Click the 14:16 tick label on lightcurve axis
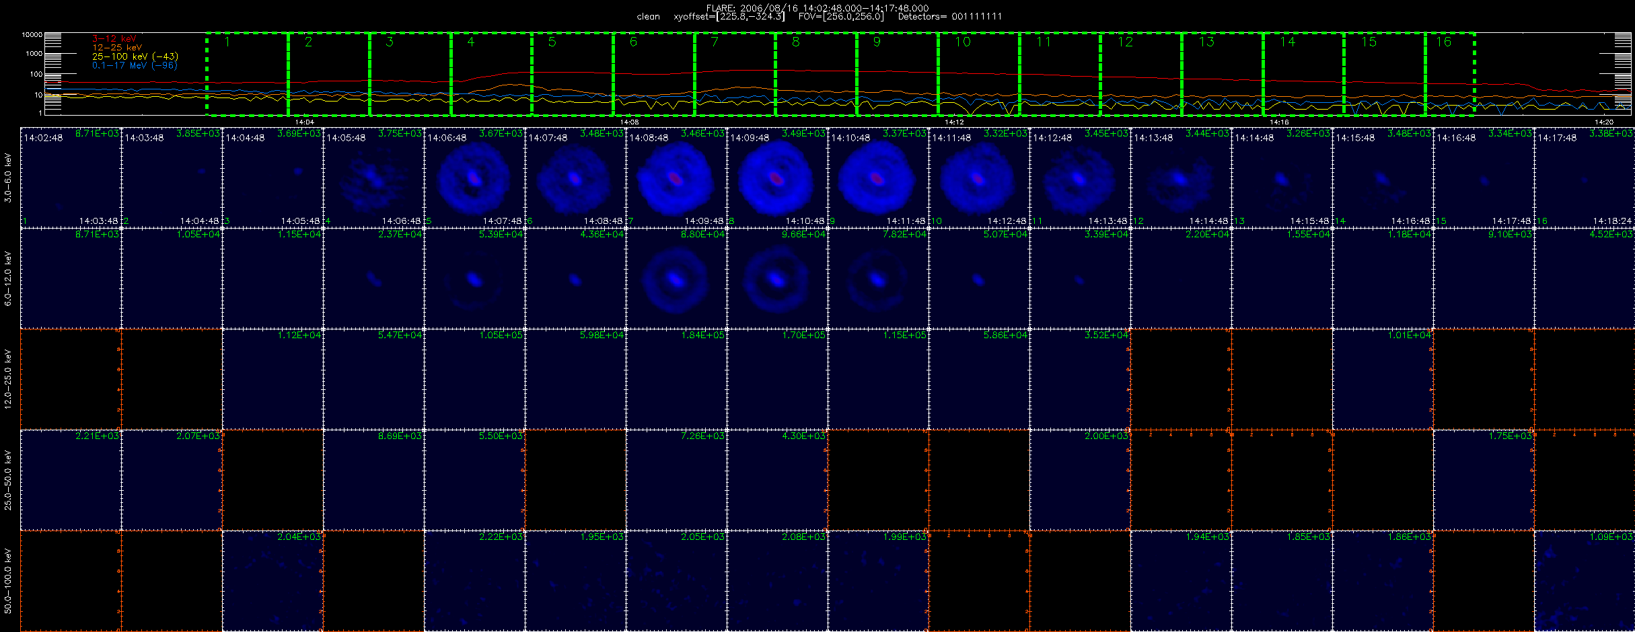The height and width of the screenshot is (632, 1635). pos(1279,122)
